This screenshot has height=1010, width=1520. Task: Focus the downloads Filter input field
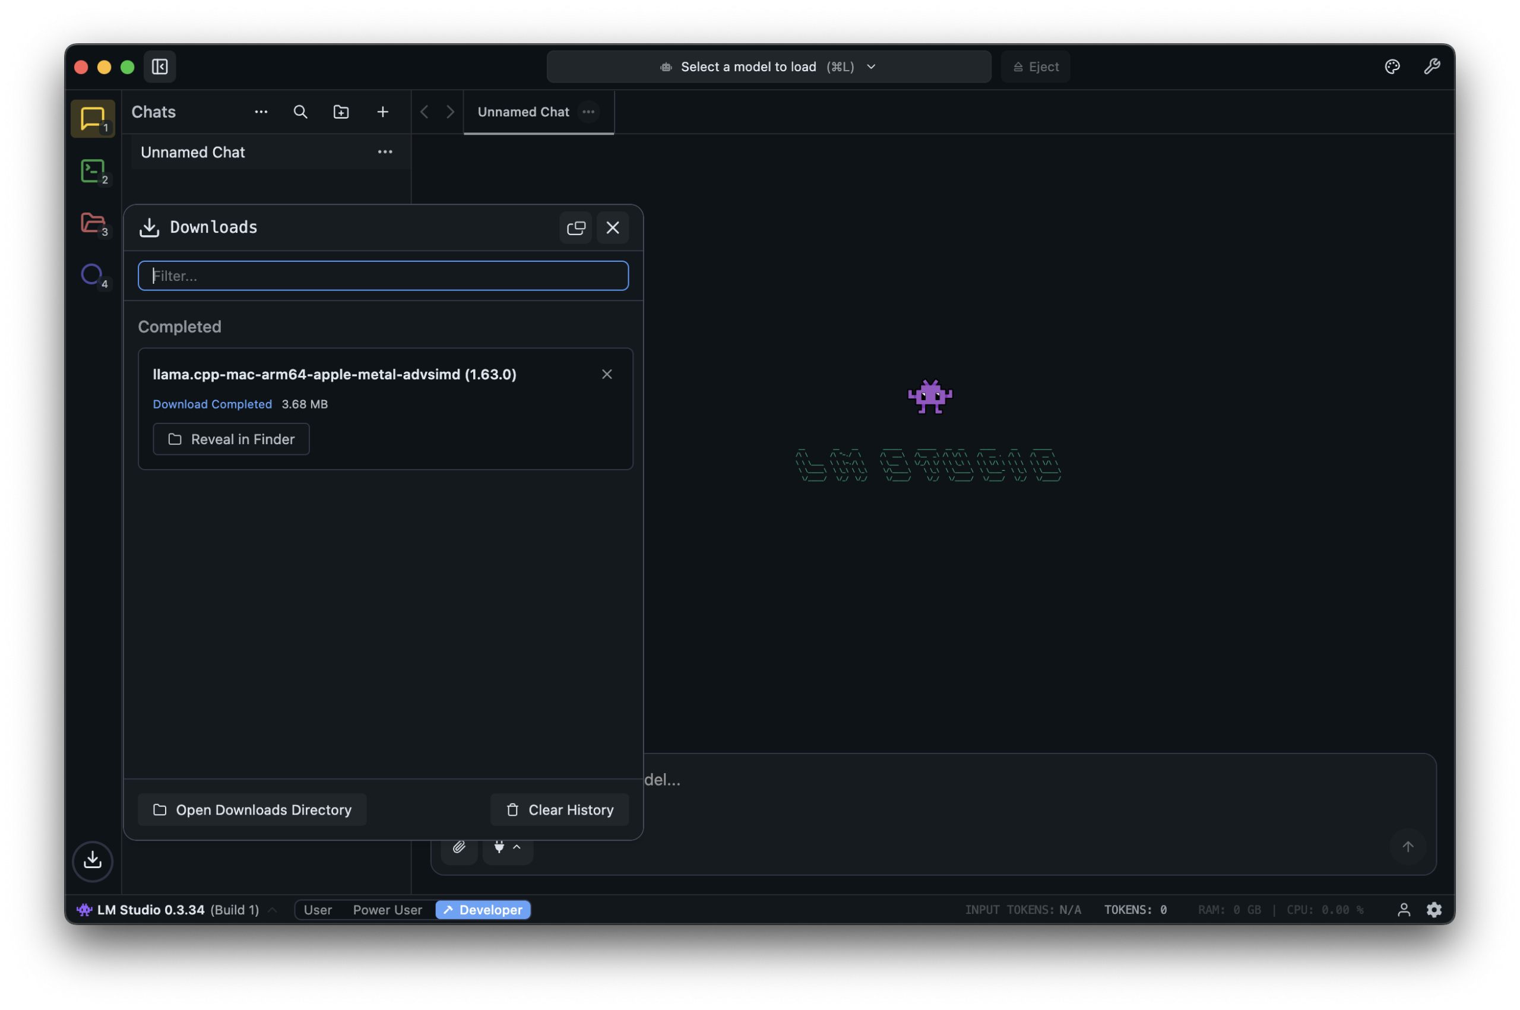(x=383, y=276)
